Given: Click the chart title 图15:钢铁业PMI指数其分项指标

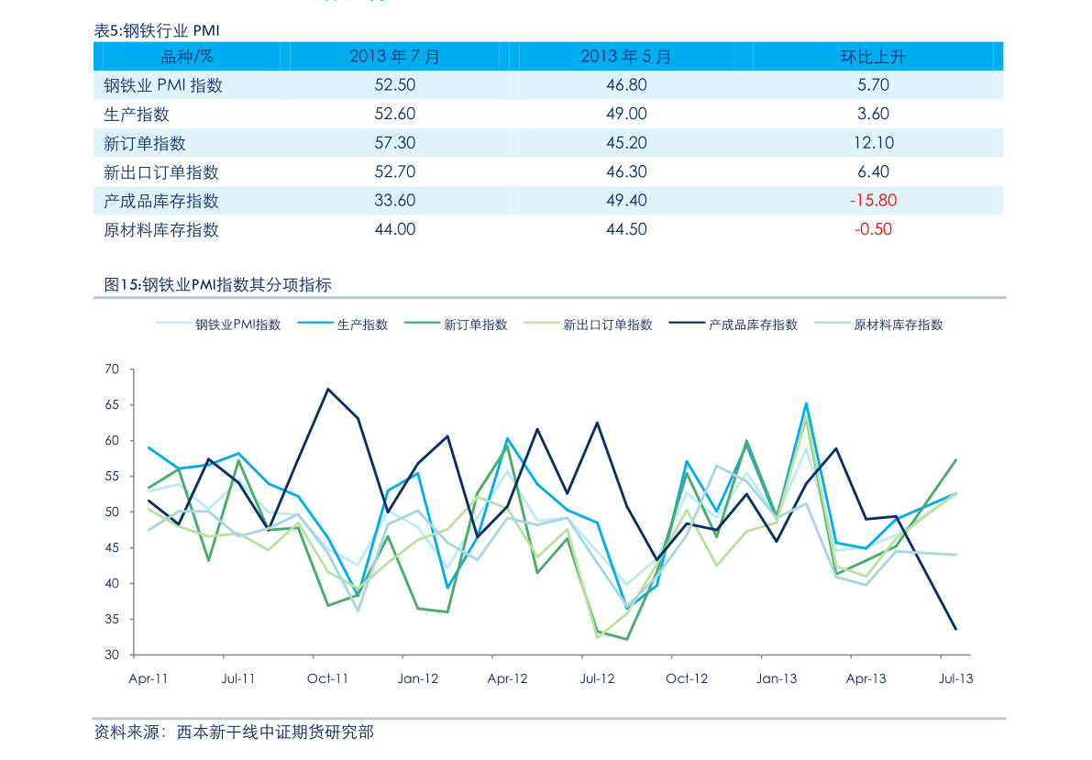Looking at the screenshot, I should (217, 285).
